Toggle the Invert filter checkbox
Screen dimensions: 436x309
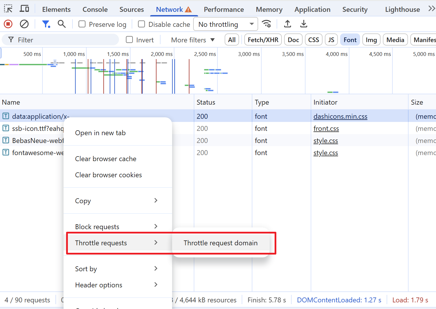point(129,40)
